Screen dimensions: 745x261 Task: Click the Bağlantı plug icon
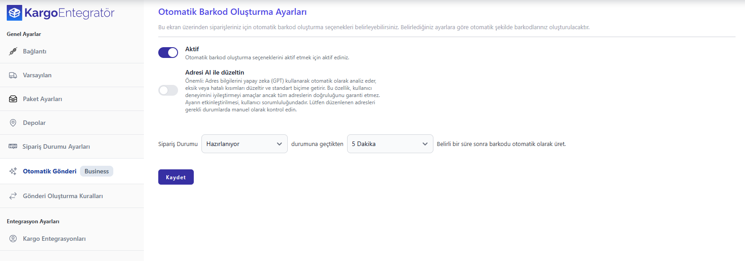(13, 52)
